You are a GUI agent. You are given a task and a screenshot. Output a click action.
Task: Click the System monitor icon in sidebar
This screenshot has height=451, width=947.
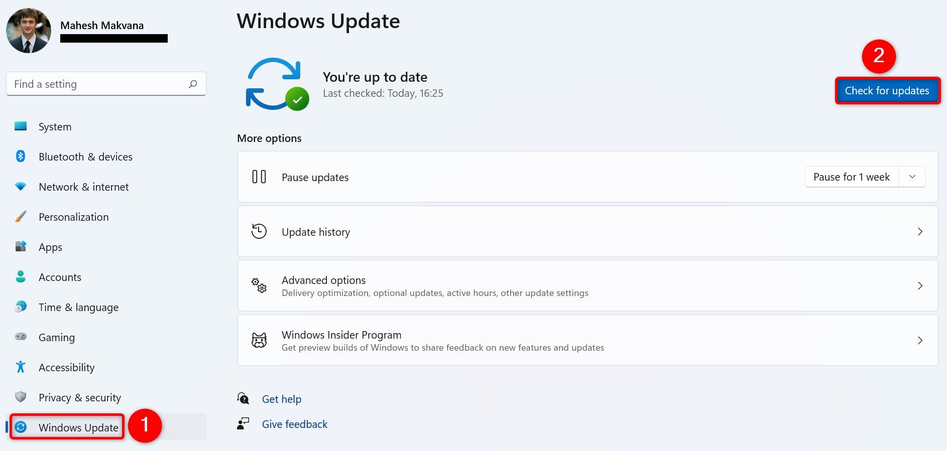coord(21,126)
